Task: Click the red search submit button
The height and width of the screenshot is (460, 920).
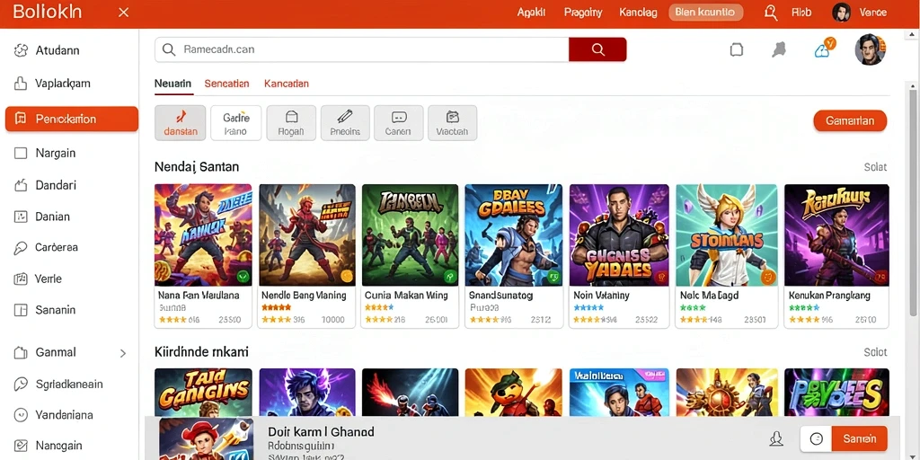Action: (597, 50)
